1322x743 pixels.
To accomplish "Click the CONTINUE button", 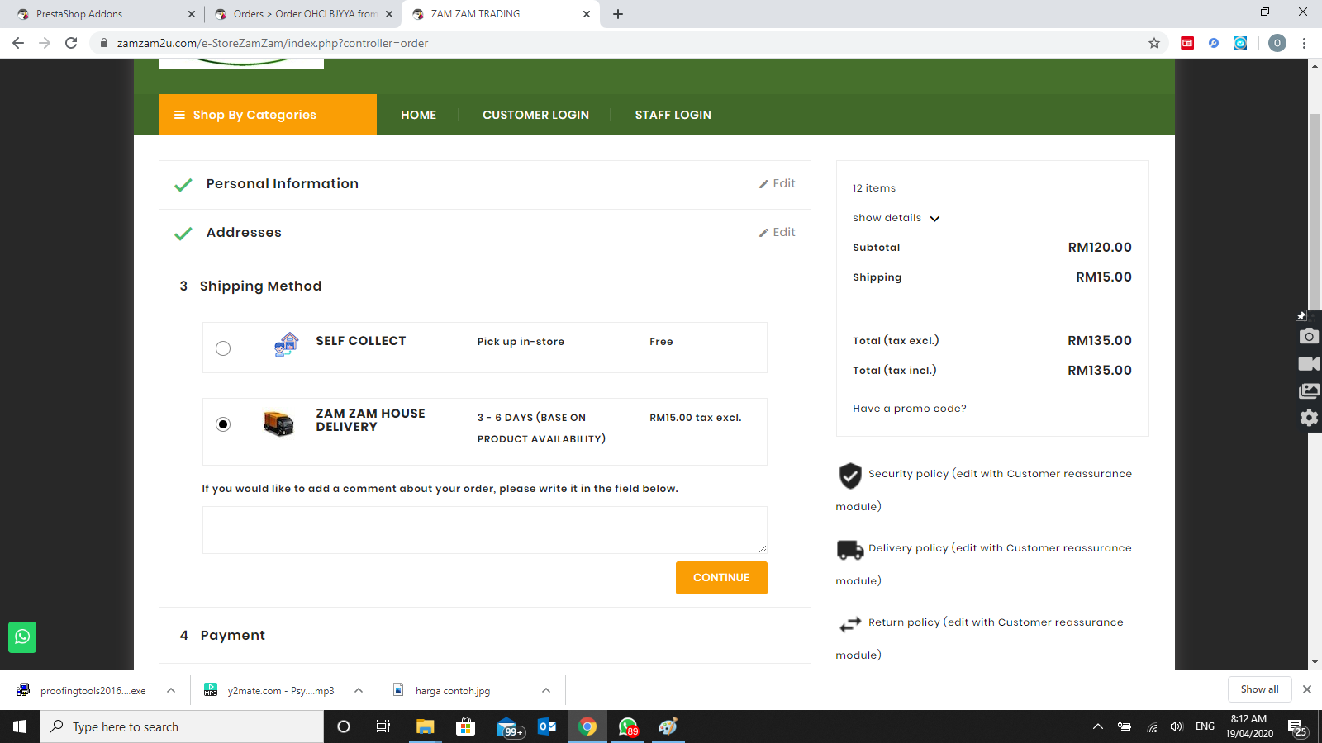I will 721,578.
